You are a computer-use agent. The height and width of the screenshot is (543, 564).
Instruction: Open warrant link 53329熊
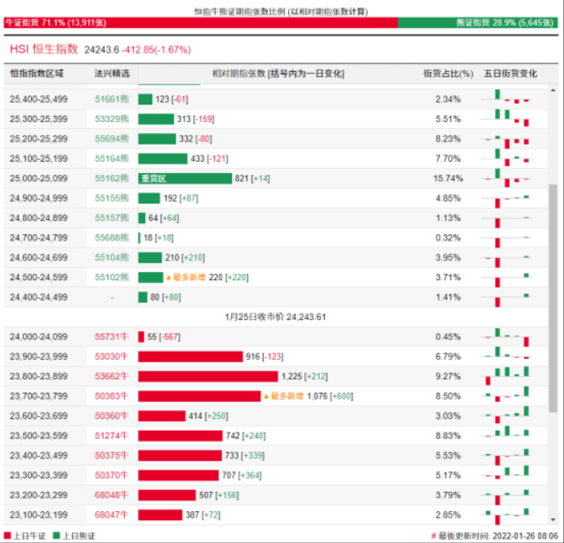click(x=112, y=119)
